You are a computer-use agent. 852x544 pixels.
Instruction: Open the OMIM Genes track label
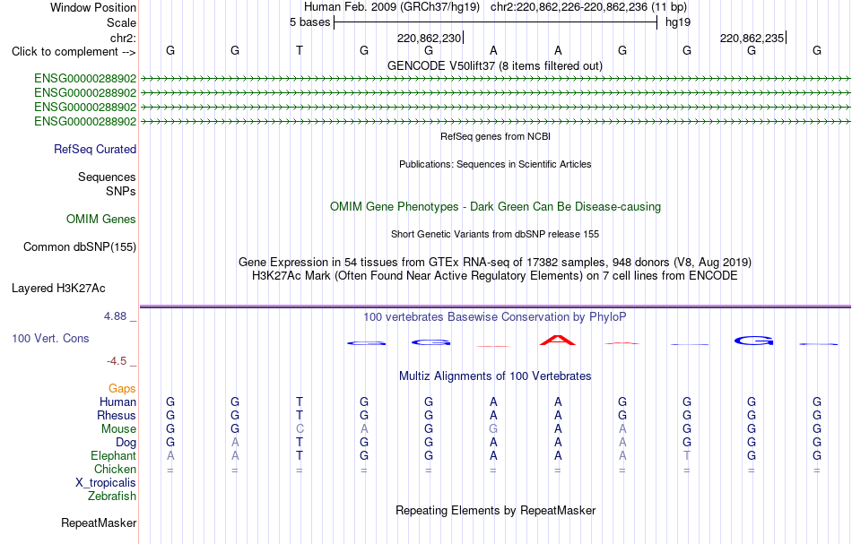click(101, 219)
